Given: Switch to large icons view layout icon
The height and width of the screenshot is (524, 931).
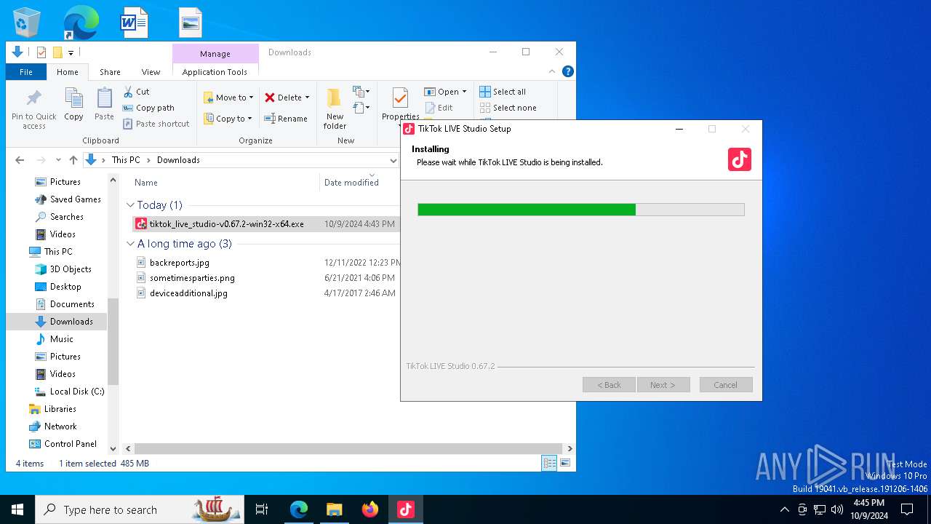Looking at the screenshot, I should [x=565, y=463].
